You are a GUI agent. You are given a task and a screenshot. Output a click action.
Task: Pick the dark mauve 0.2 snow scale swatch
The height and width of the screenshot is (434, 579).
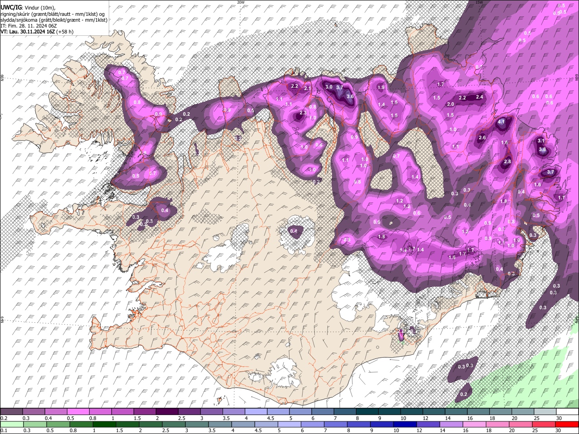(11, 412)
